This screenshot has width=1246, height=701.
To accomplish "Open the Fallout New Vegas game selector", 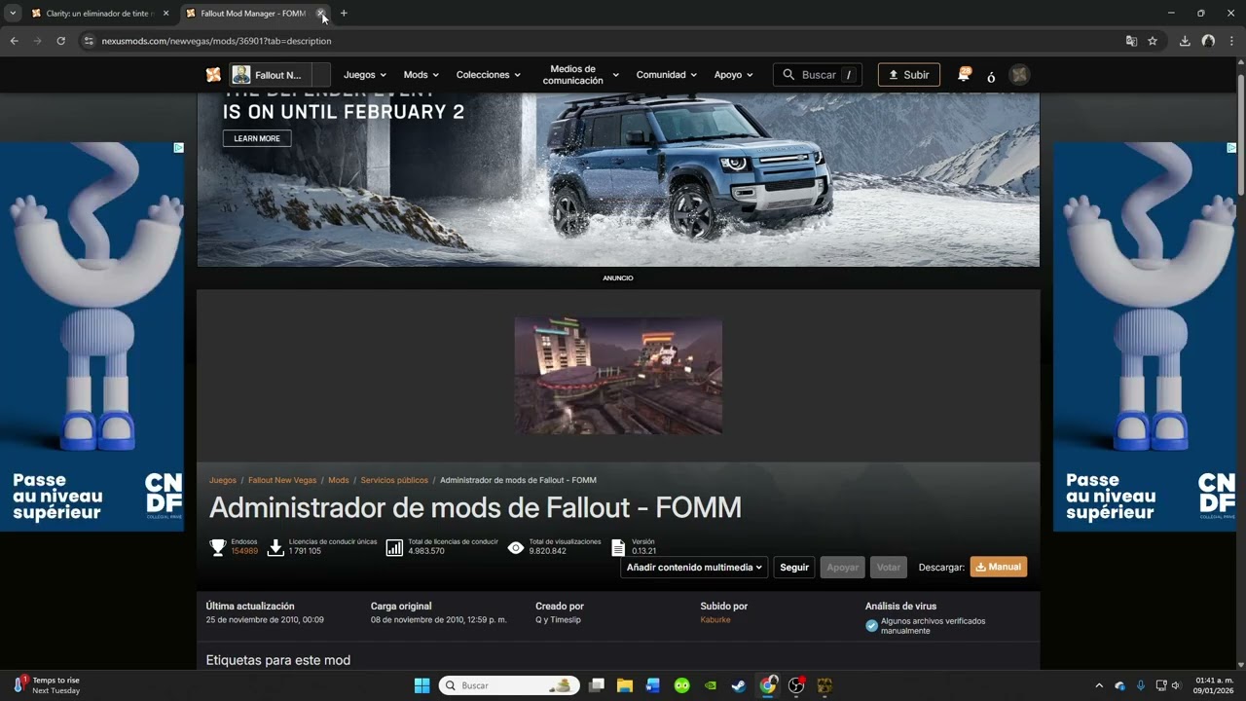I will click(x=280, y=75).
